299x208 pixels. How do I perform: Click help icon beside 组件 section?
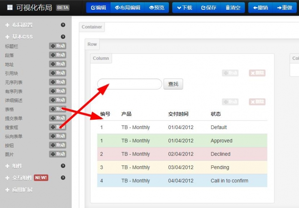coord(63,166)
